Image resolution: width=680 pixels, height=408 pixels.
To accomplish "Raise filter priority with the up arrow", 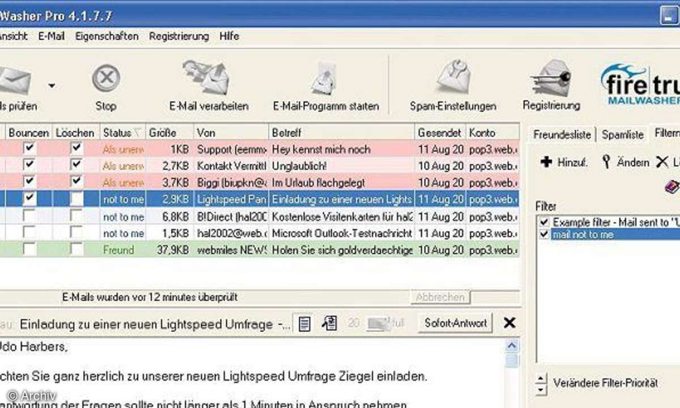I will click(541, 379).
